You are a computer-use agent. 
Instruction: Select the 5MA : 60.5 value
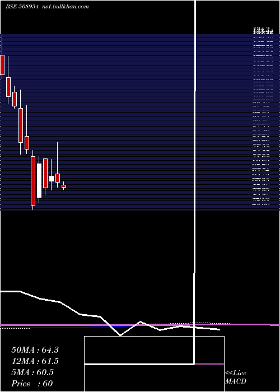32,372
